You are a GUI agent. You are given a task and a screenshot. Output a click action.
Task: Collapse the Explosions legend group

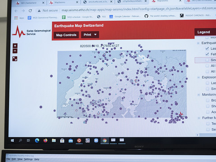pos(198,77)
